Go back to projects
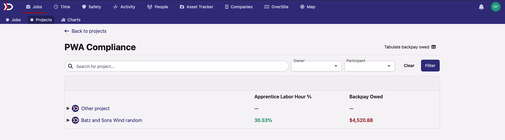This screenshot has height=140, width=505. 85,31
